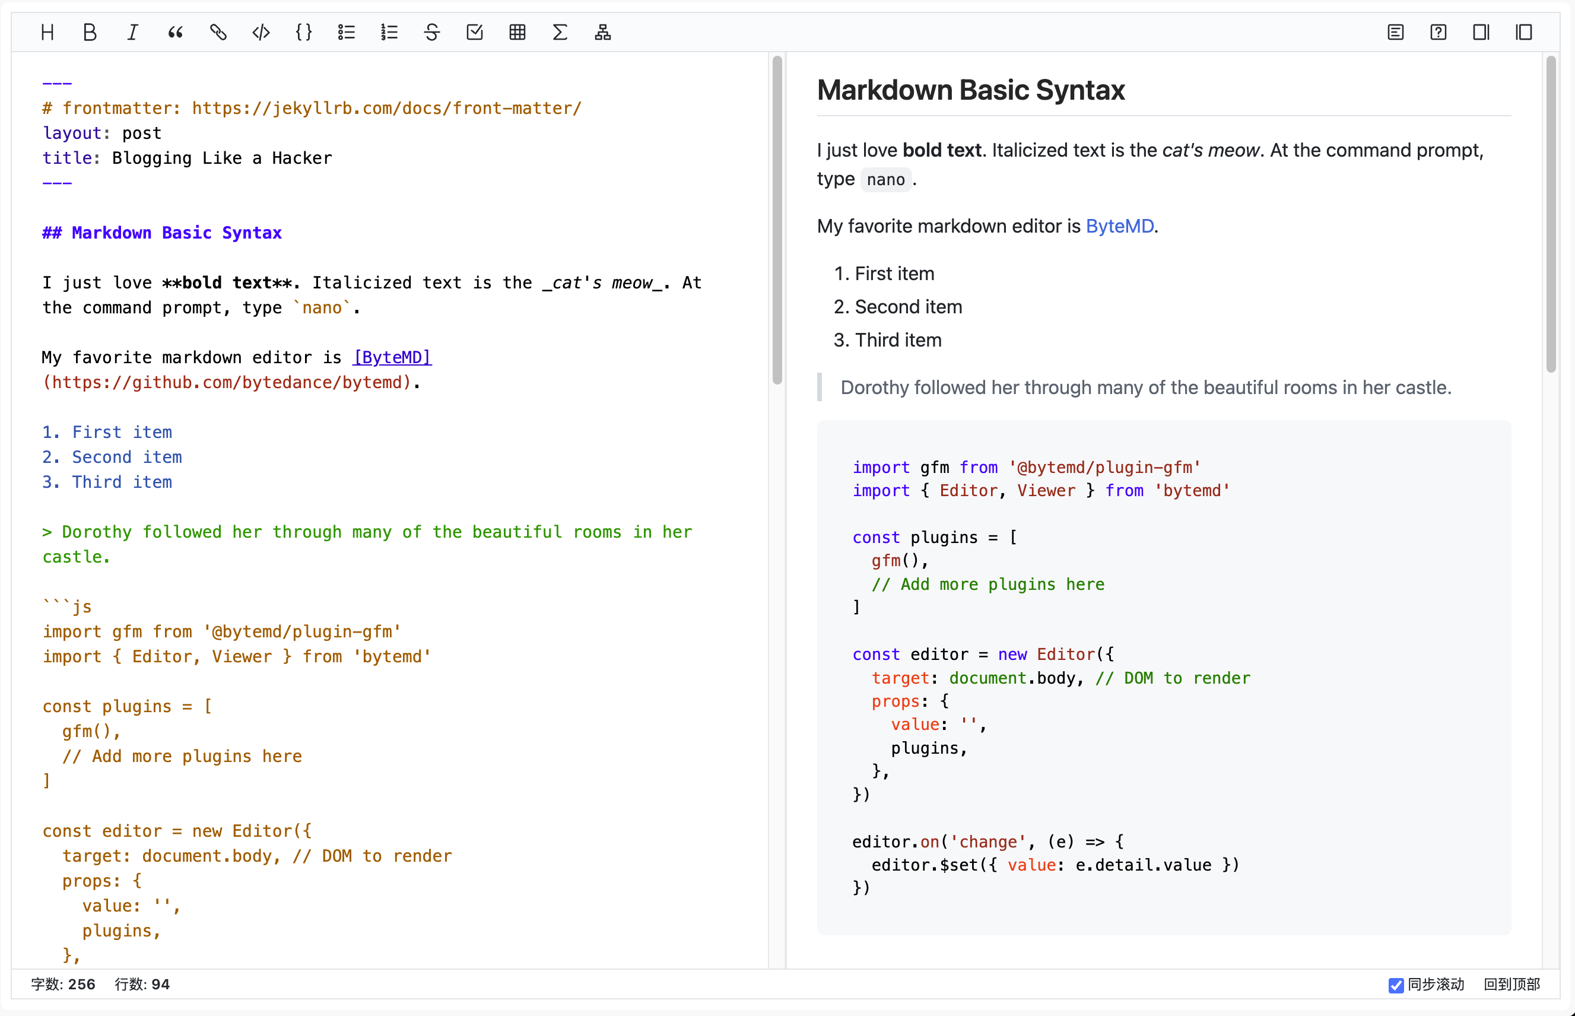Insert inline code
This screenshot has height=1016, width=1575.
pos(261,31)
